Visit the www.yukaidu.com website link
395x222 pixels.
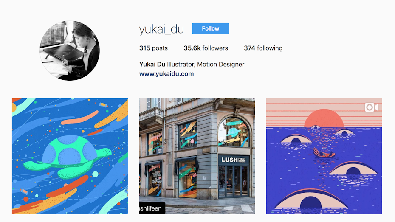point(166,74)
